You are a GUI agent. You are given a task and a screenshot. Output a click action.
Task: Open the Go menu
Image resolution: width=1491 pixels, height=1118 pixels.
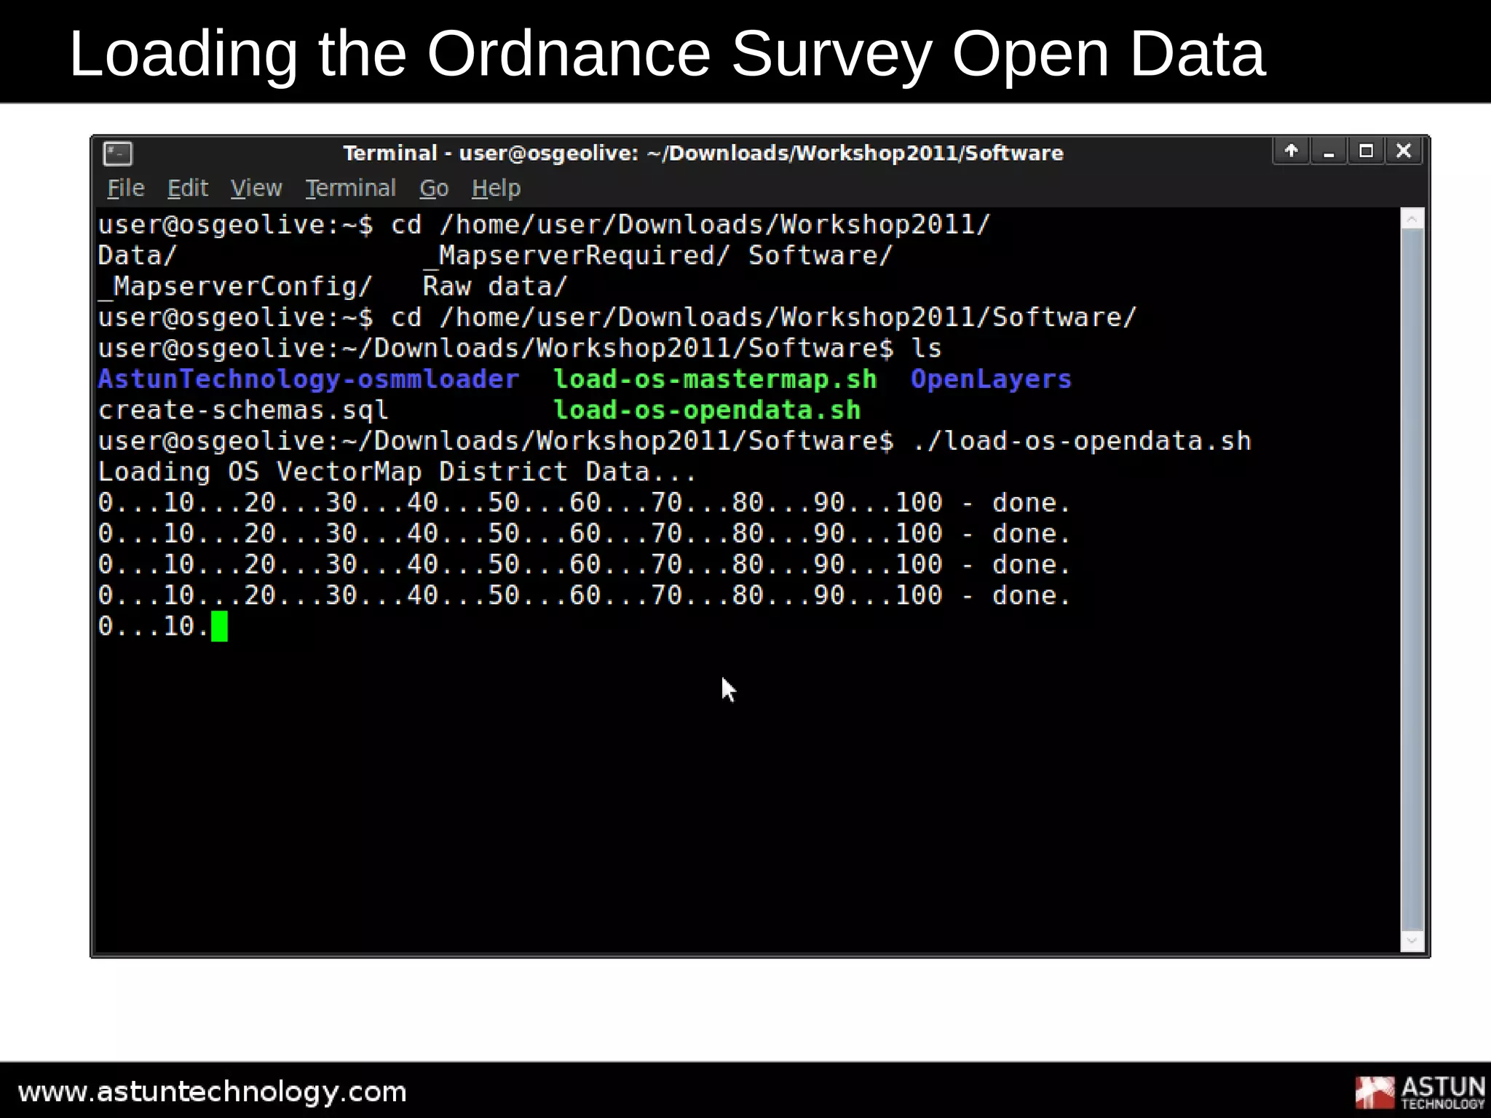pyautogui.click(x=434, y=189)
